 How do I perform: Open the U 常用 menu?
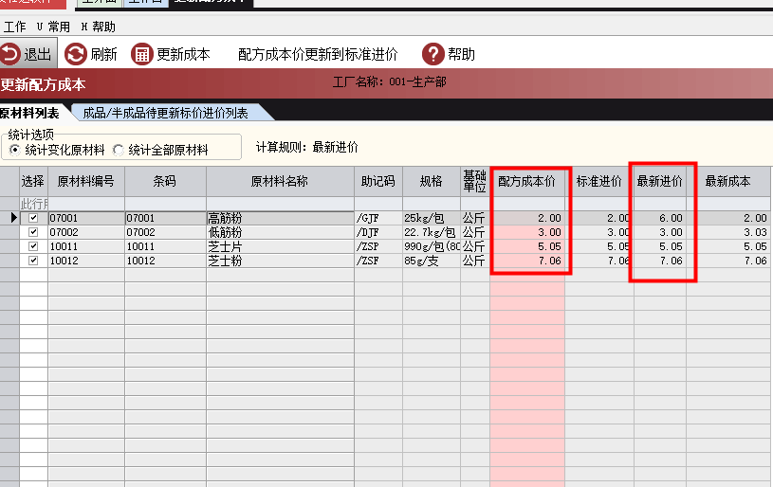(x=53, y=27)
